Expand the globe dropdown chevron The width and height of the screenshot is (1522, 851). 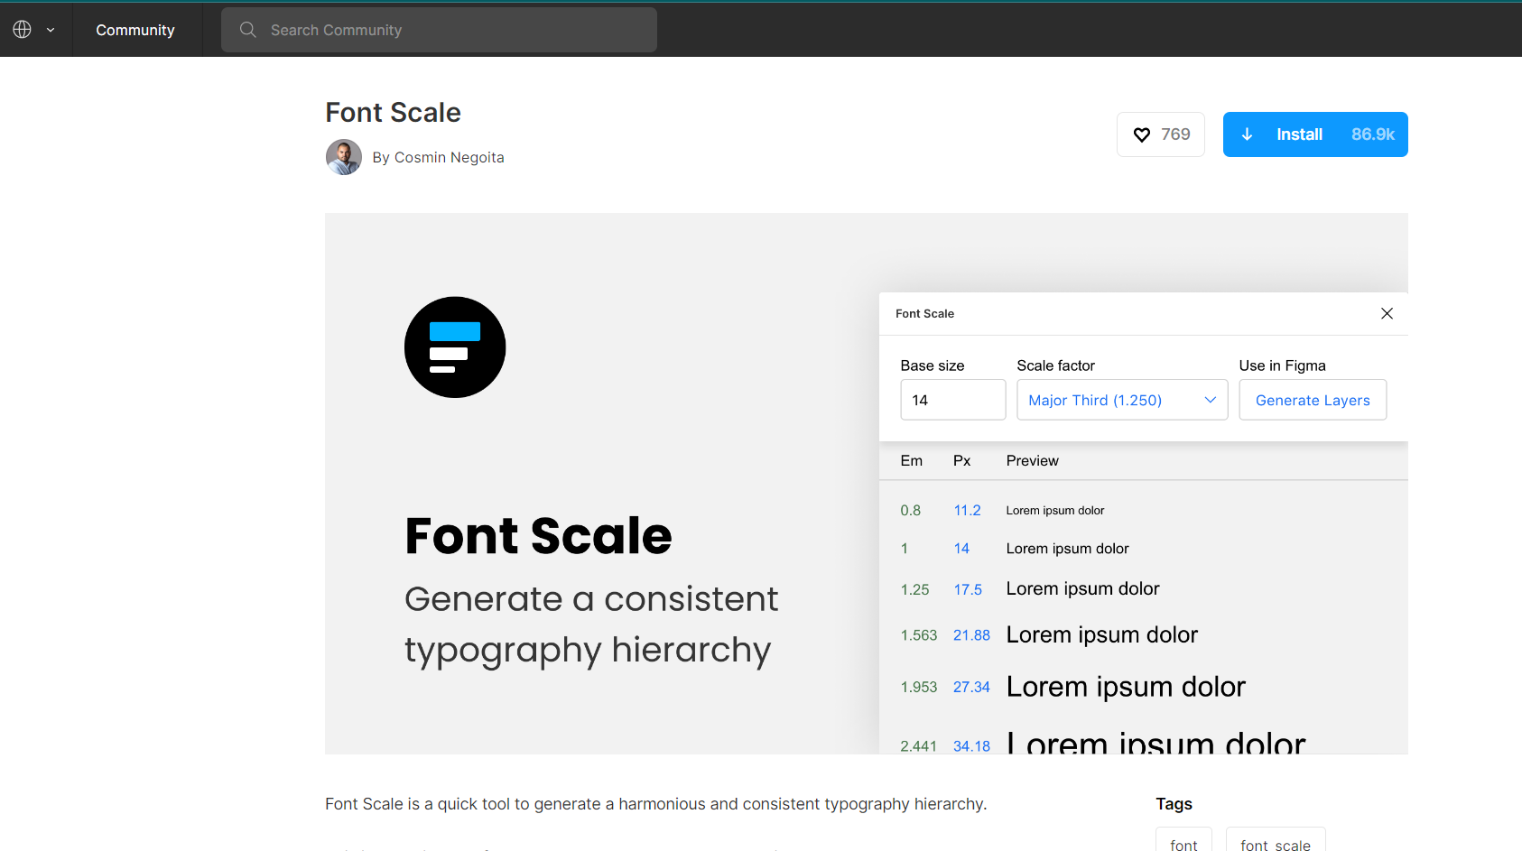51,30
